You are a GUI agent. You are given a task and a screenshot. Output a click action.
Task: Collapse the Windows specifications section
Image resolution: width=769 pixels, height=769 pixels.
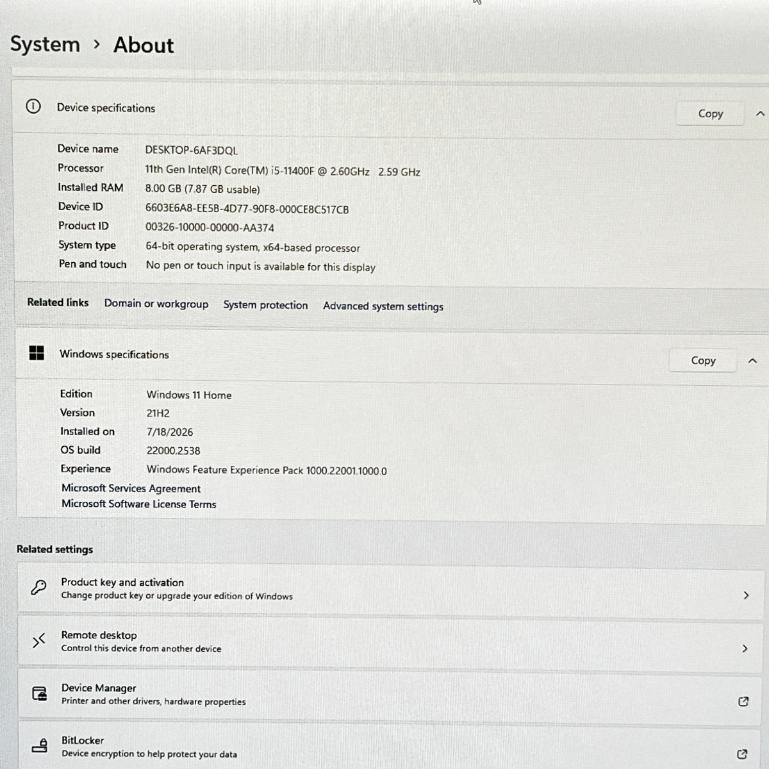(752, 361)
